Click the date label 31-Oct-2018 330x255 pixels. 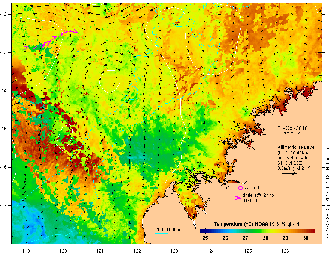pos(292,128)
